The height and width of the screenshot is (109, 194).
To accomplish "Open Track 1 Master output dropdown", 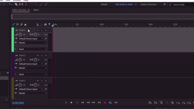I will (33, 43).
